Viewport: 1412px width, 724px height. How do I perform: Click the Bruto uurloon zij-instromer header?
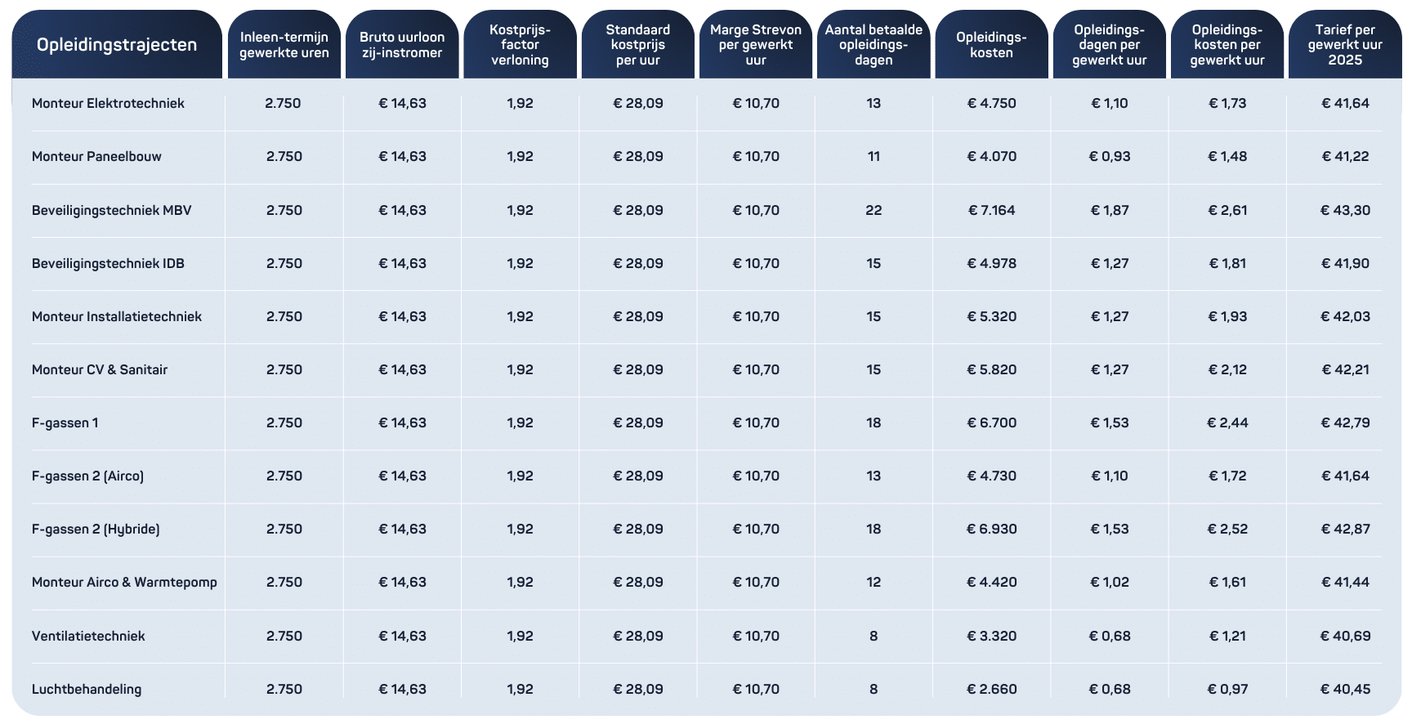(402, 45)
